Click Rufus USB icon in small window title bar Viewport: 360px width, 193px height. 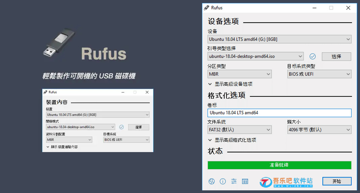pos(45,92)
